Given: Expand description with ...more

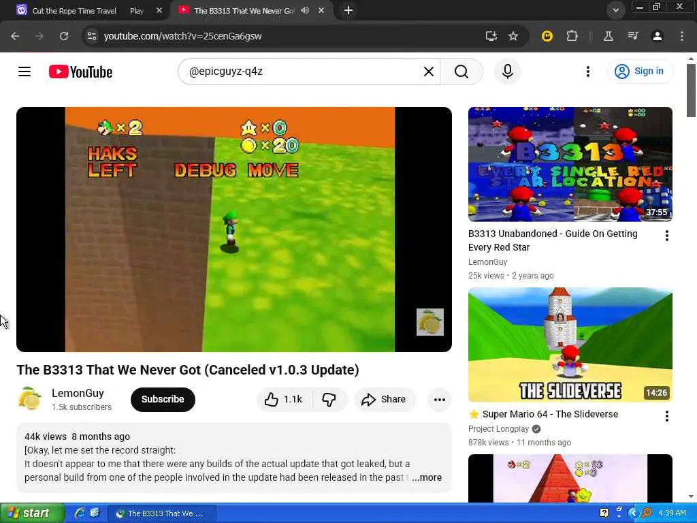Looking at the screenshot, I should [427, 477].
